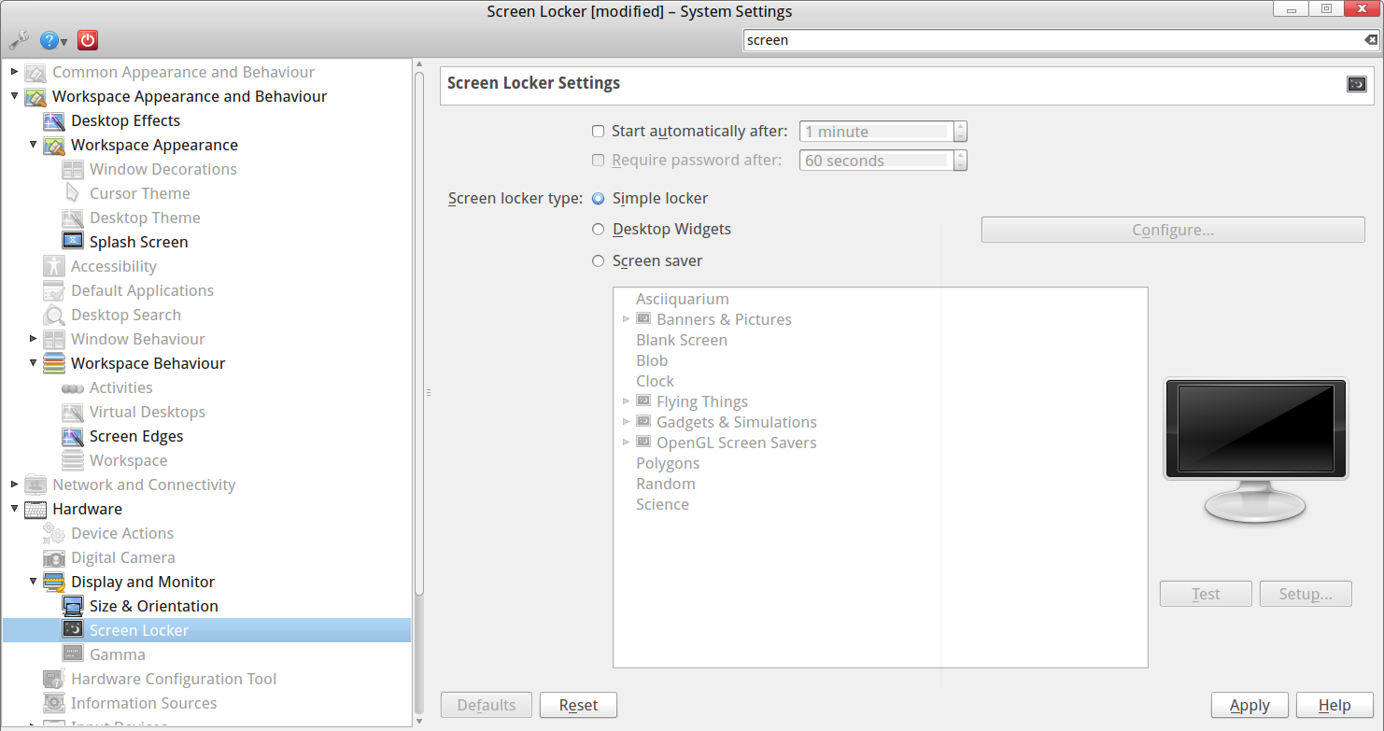The height and width of the screenshot is (731, 1384).
Task: Collapse the Display and Monitor arrow
Action: click(33, 582)
